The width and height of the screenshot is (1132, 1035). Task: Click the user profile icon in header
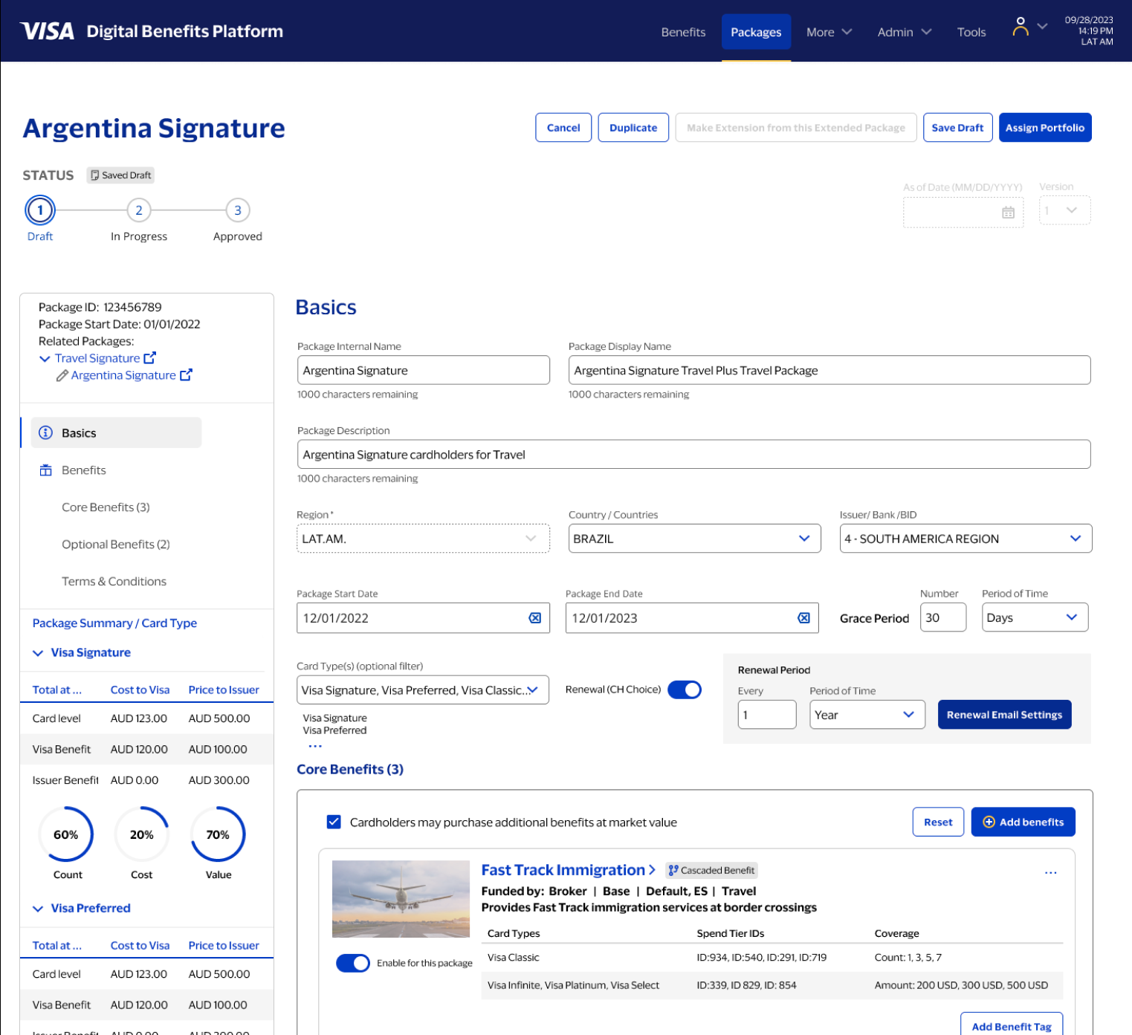(1021, 27)
